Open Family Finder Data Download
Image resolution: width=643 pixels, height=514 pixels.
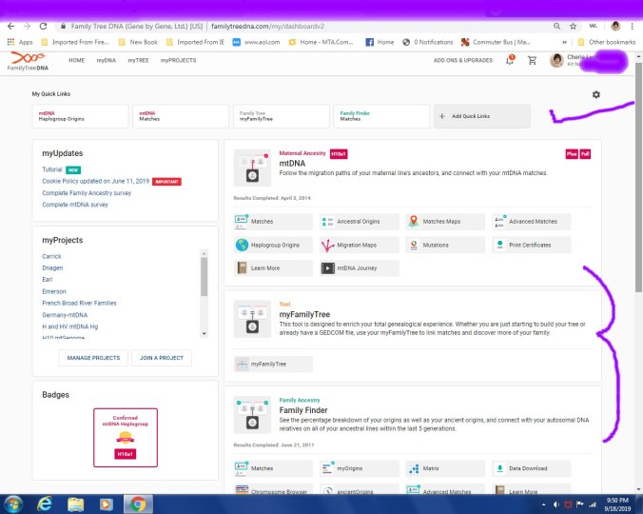pos(531,468)
